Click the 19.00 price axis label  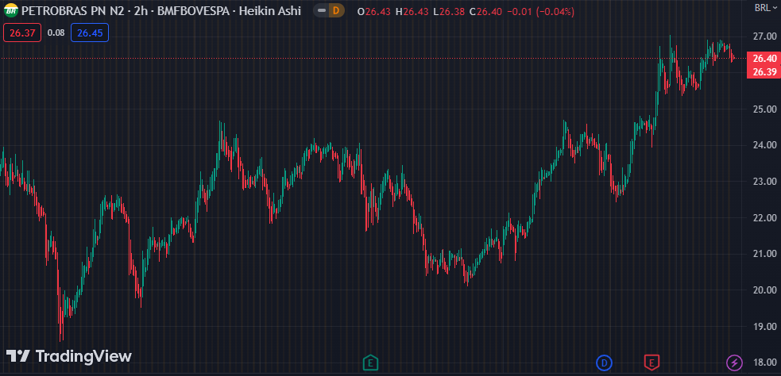pos(764,327)
